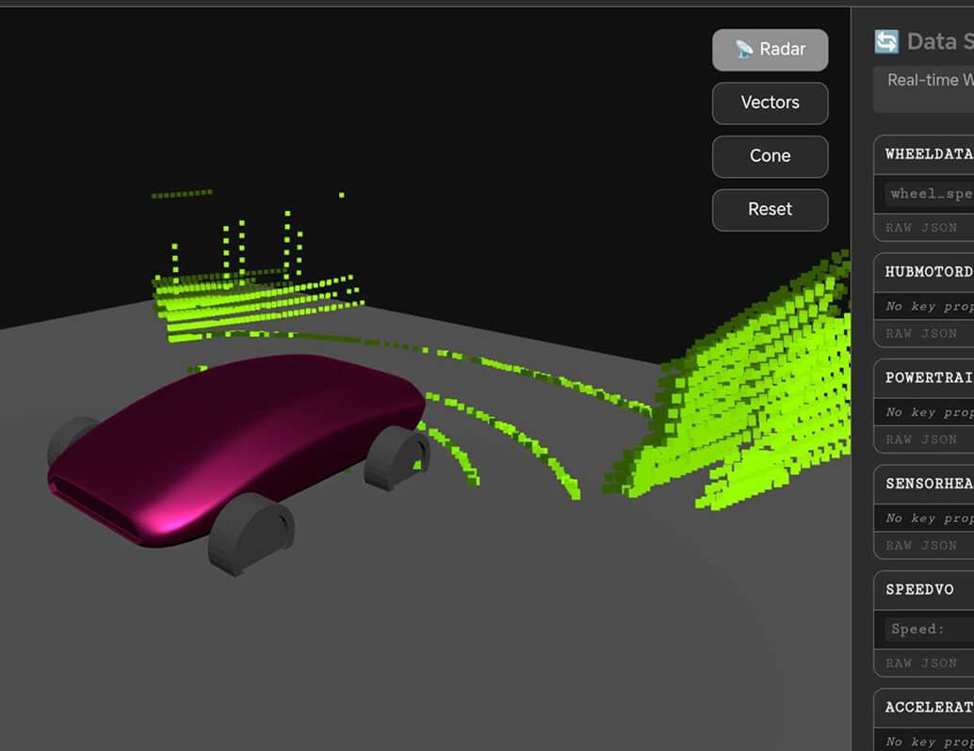Expand RAW JSON under WHEELDATA
Screen dimensions: 974x751
tap(921, 228)
